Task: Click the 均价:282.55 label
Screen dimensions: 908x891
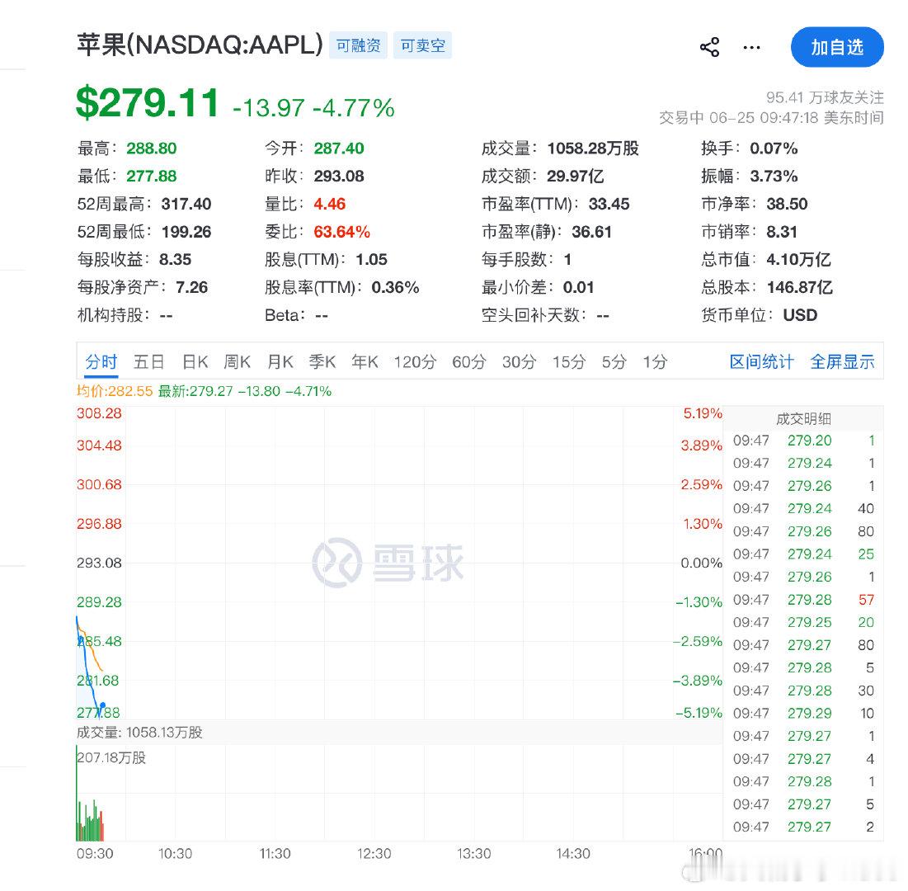Action: click(115, 391)
